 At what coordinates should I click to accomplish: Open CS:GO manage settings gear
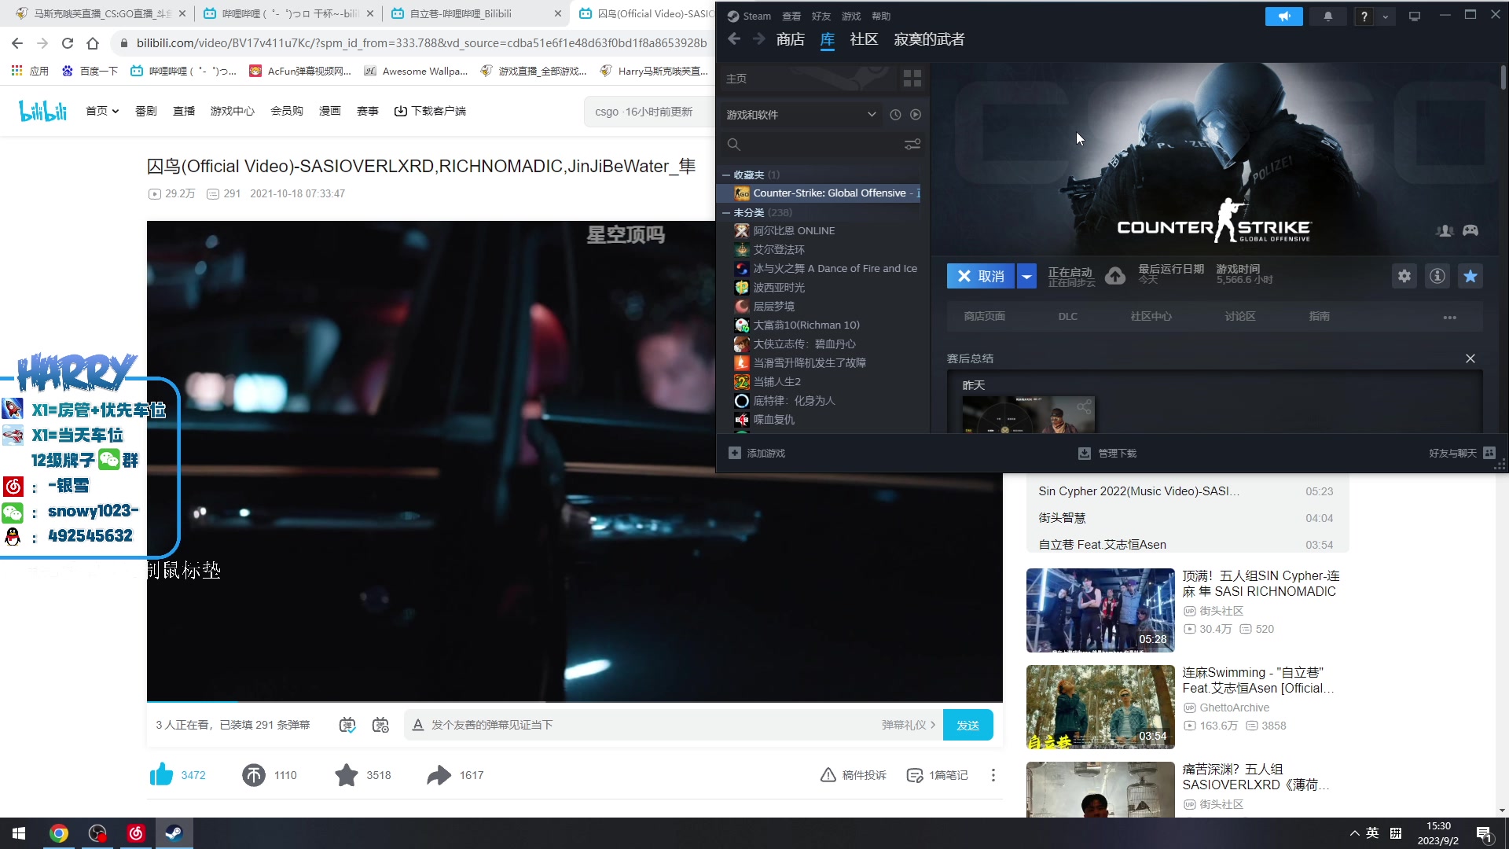1404,276
